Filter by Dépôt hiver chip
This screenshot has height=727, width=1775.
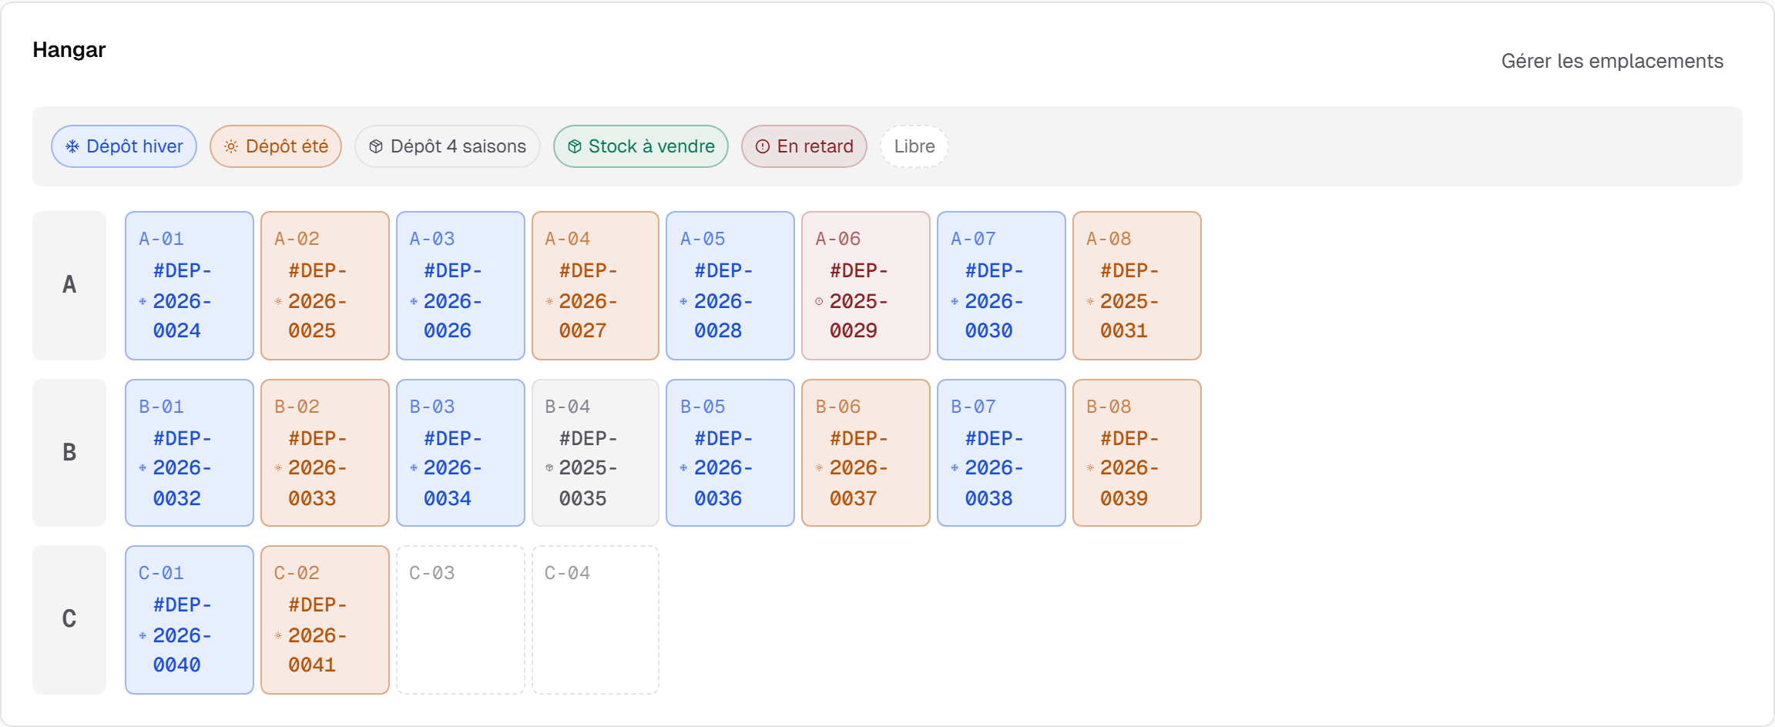pos(124,146)
